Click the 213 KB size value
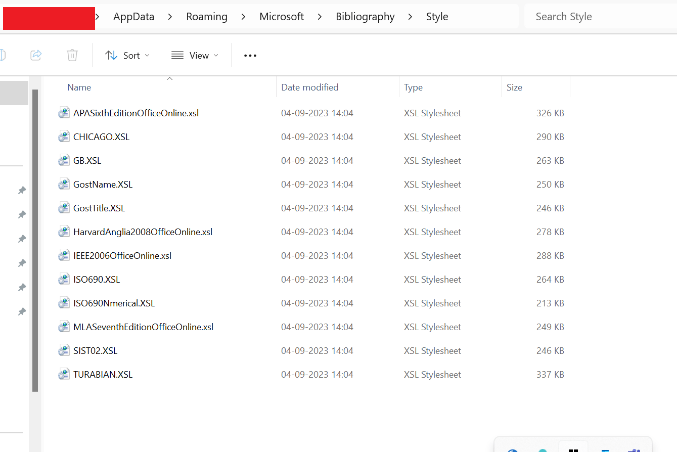 click(550, 303)
